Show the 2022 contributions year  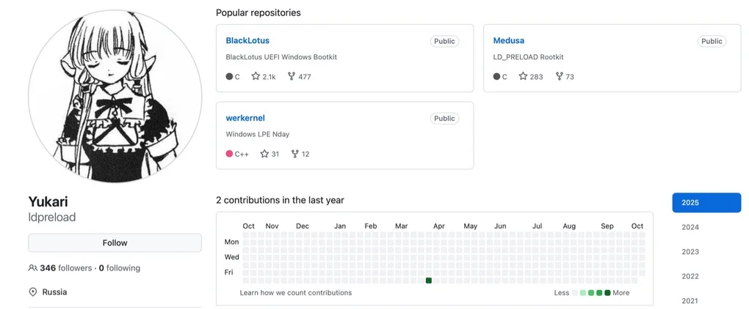[x=690, y=276]
